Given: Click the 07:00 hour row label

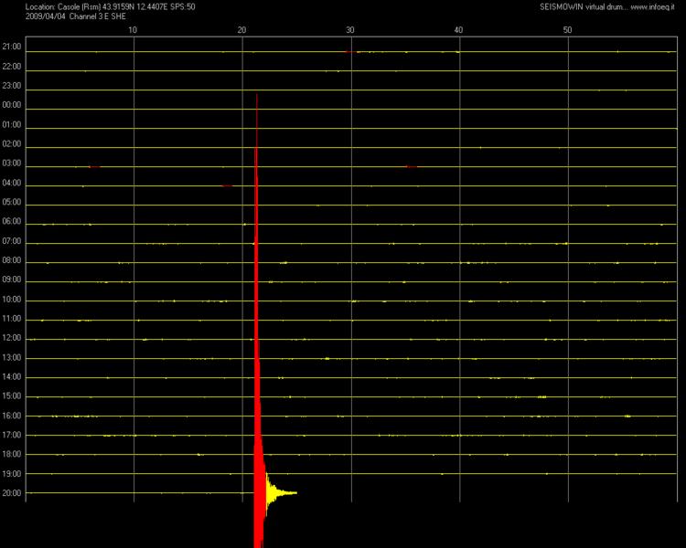Looking at the screenshot, I should pyautogui.click(x=12, y=241).
